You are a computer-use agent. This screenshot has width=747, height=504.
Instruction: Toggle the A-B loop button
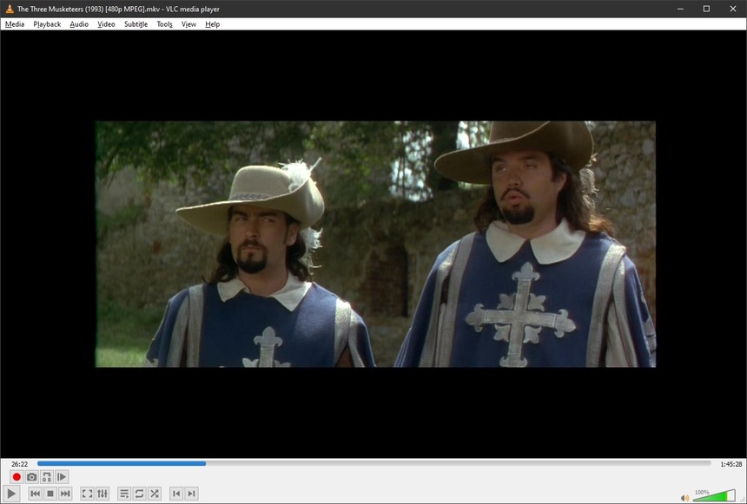[x=47, y=476]
